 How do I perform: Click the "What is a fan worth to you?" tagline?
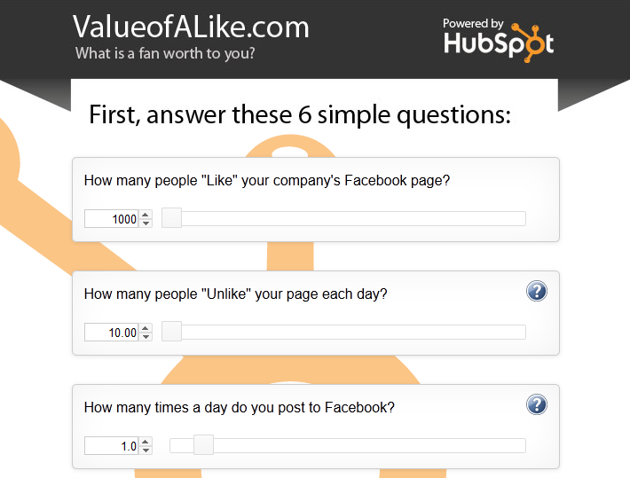(165, 53)
